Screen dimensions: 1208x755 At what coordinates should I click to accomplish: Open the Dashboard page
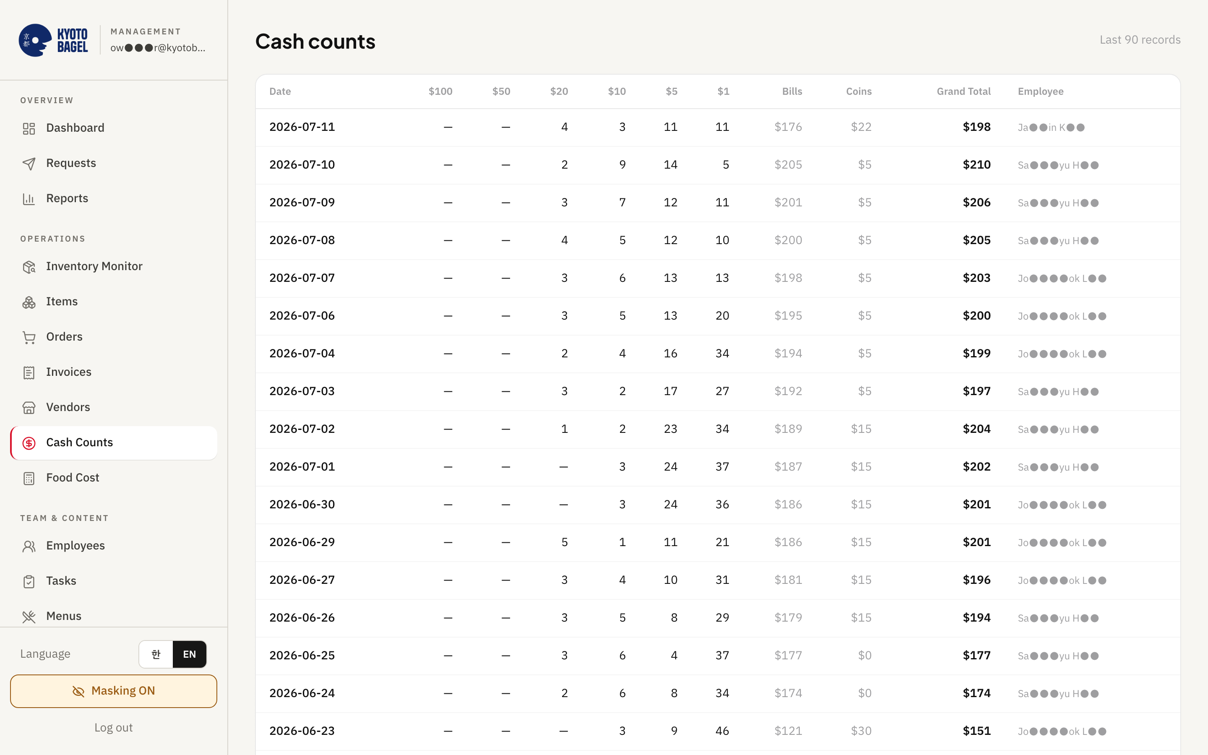point(114,128)
